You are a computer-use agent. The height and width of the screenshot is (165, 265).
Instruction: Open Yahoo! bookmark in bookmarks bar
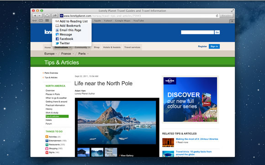click(108, 21)
